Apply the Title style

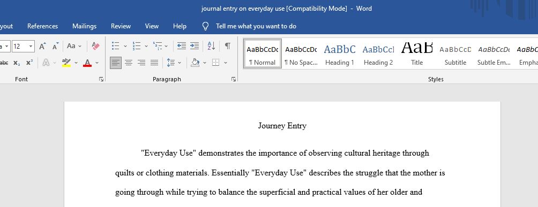[417, 53]
